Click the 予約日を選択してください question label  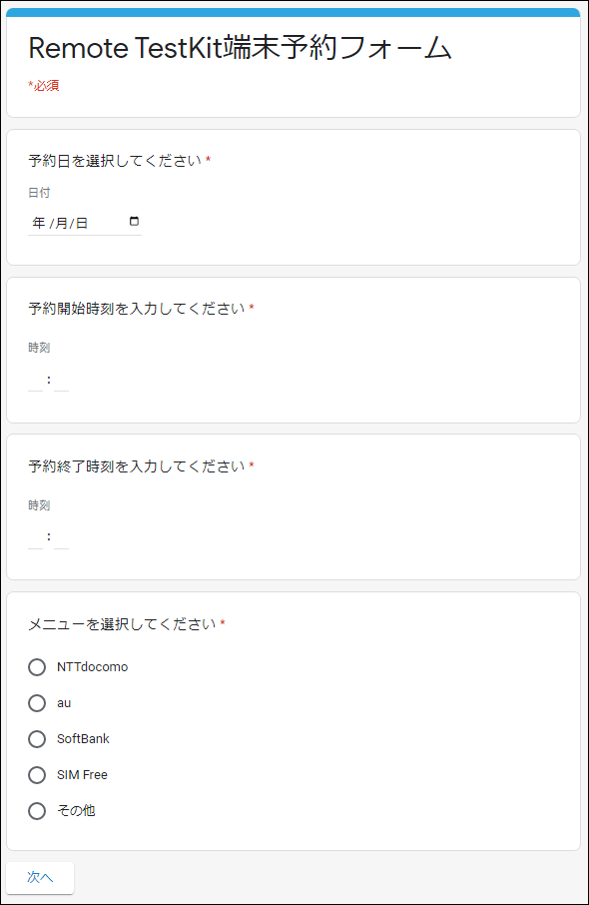tap(115, 161)
